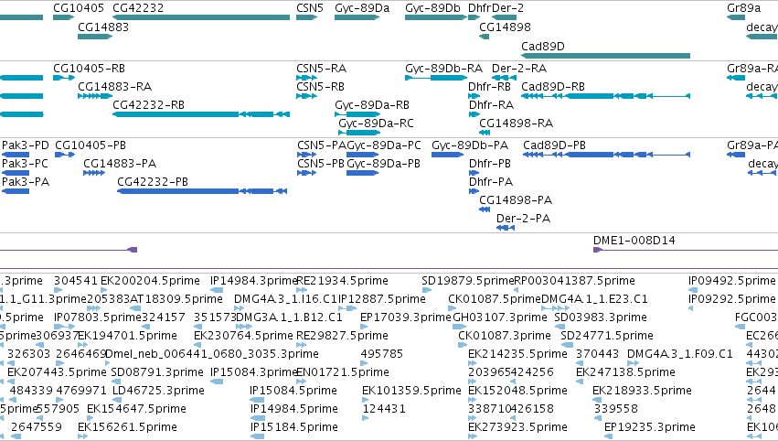This screenshot has height=441, width=778.
Task: Click the EK194701.5prime EST label
Action: (127, 336)
